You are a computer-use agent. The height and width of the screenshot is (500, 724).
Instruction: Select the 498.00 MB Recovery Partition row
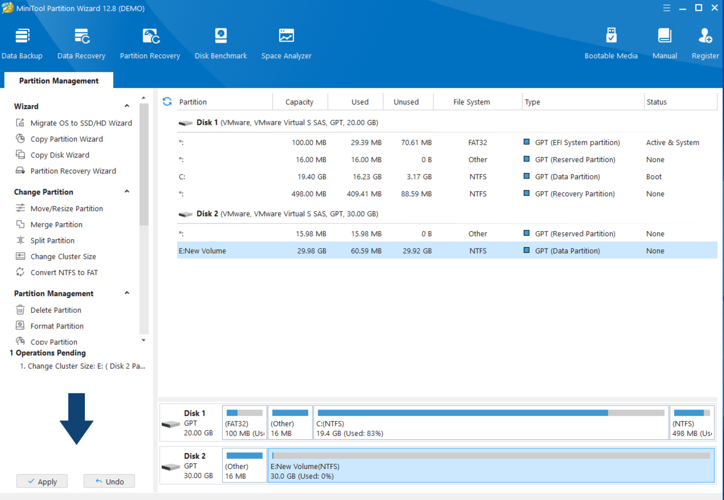[447, 194]
